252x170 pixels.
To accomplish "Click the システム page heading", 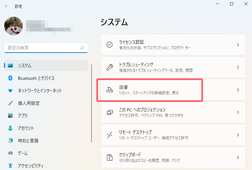I will [114, 22].
